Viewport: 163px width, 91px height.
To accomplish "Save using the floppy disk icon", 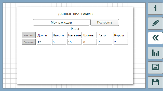I will click(x=155, y=82).
